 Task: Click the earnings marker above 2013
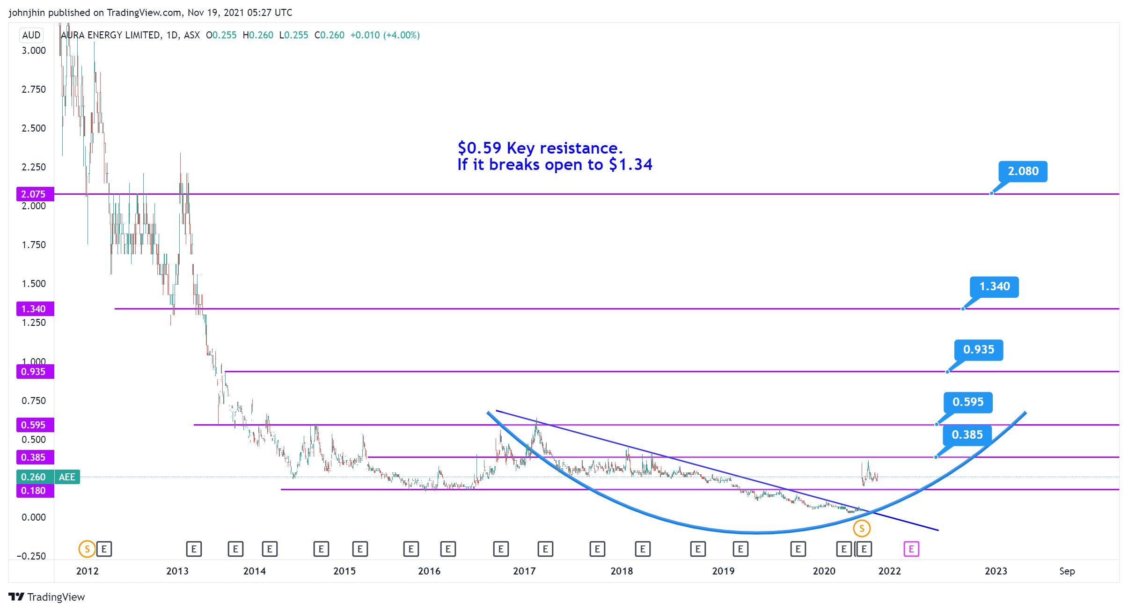pos(194,549)
